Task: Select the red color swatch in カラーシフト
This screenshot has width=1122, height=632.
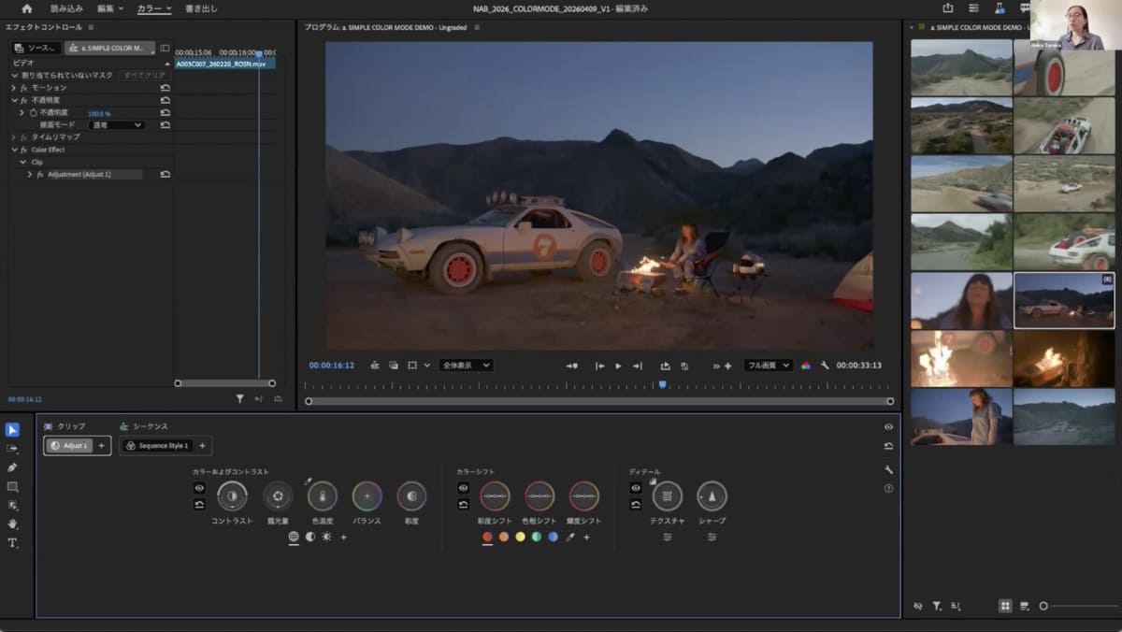Action: (487, 537)
